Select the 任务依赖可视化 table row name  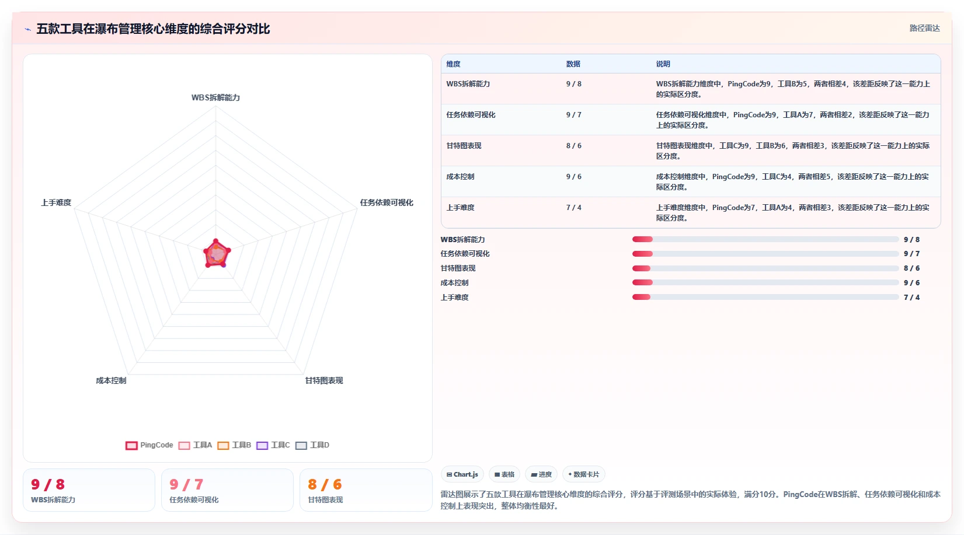pos(471,115)
